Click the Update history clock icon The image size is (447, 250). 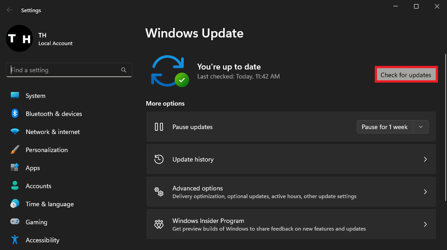click(159, 159)
